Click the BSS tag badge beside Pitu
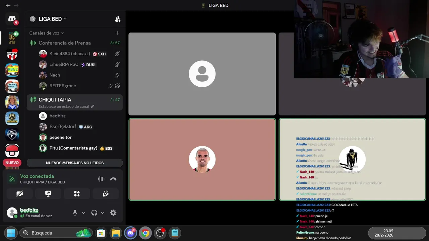 (x=106, y=148)
